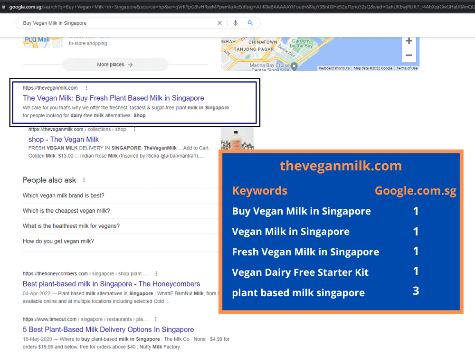The image size is (475, 356).
Task: Click the https://theveganmilk.com URL text
Action: [x=50, y=88]
